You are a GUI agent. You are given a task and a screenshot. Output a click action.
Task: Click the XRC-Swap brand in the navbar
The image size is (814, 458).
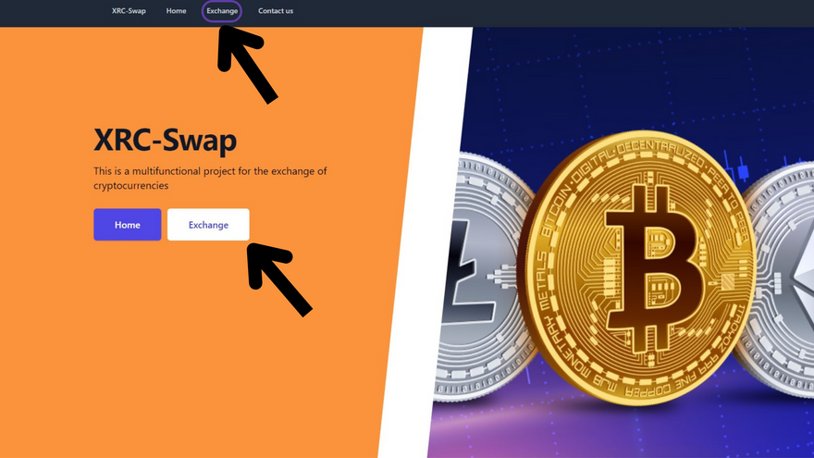[x=129, y=11]
